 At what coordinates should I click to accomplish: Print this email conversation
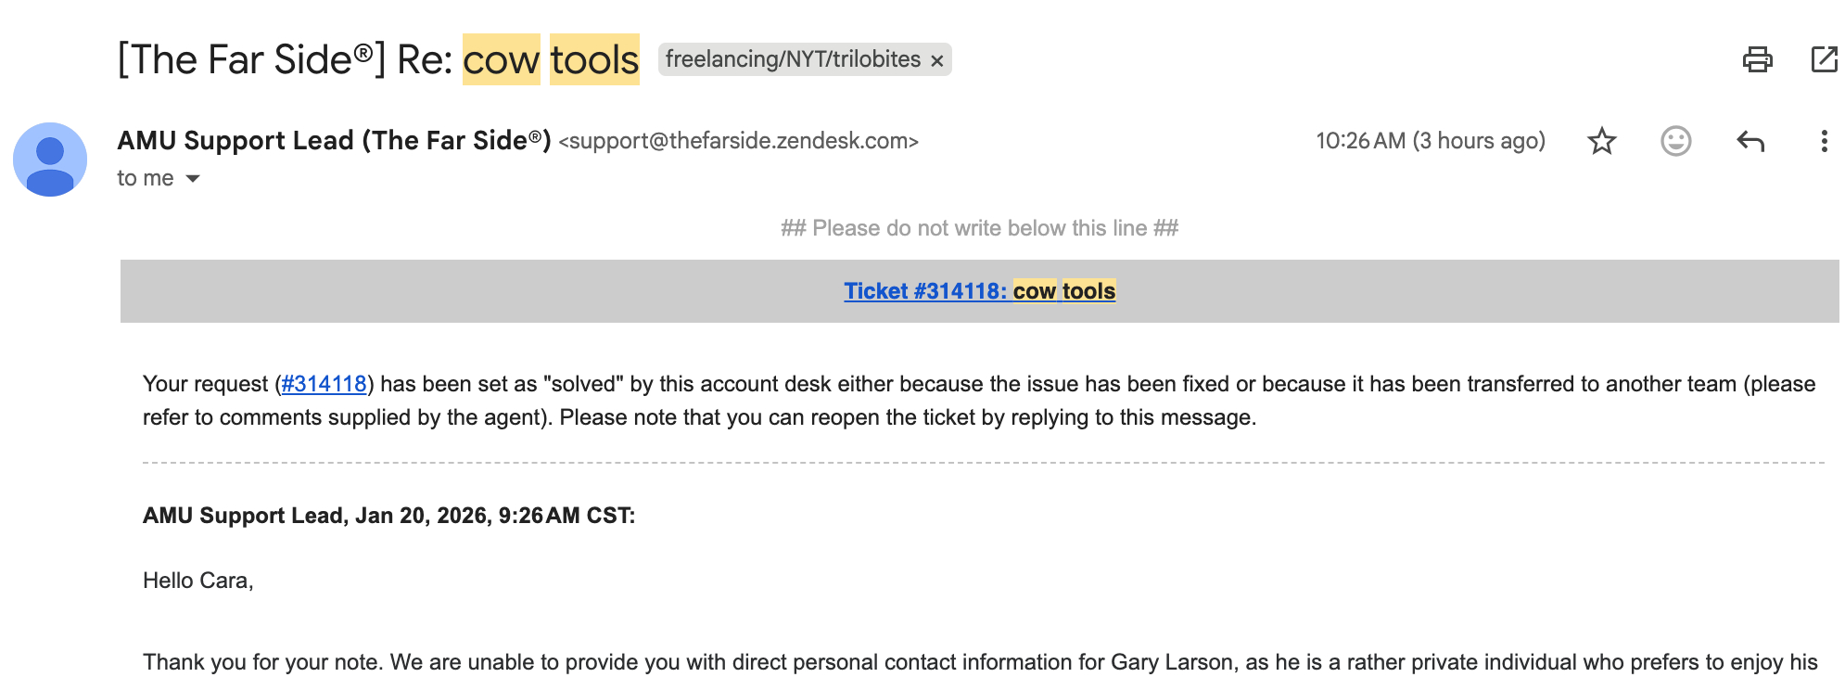1757,60
